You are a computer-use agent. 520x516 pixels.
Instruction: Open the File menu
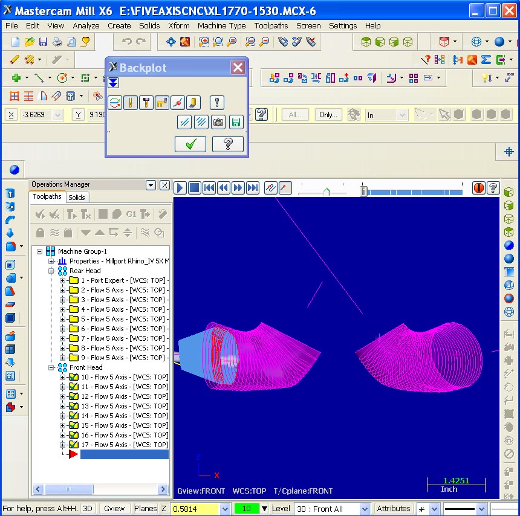coord(11,26)
